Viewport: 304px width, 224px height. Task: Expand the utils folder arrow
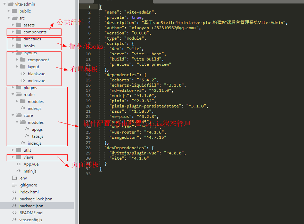(13, 150)
